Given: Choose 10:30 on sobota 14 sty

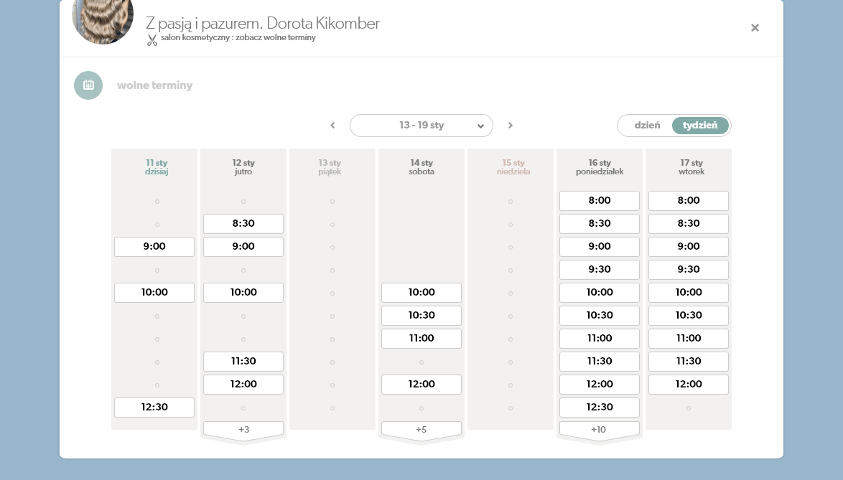Looking at the screenshot, I should pyautogui.click(x=421, y=315).
